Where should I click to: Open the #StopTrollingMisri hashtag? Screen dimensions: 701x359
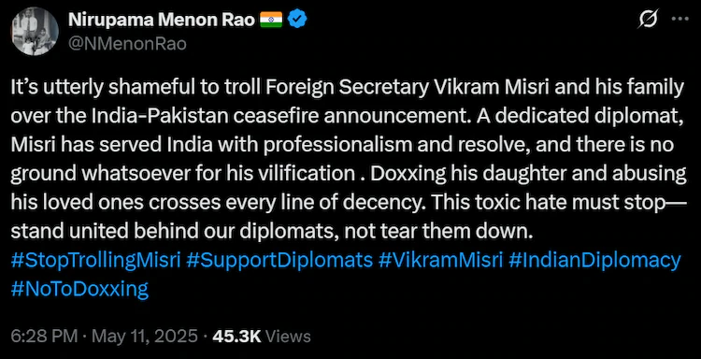95,260
